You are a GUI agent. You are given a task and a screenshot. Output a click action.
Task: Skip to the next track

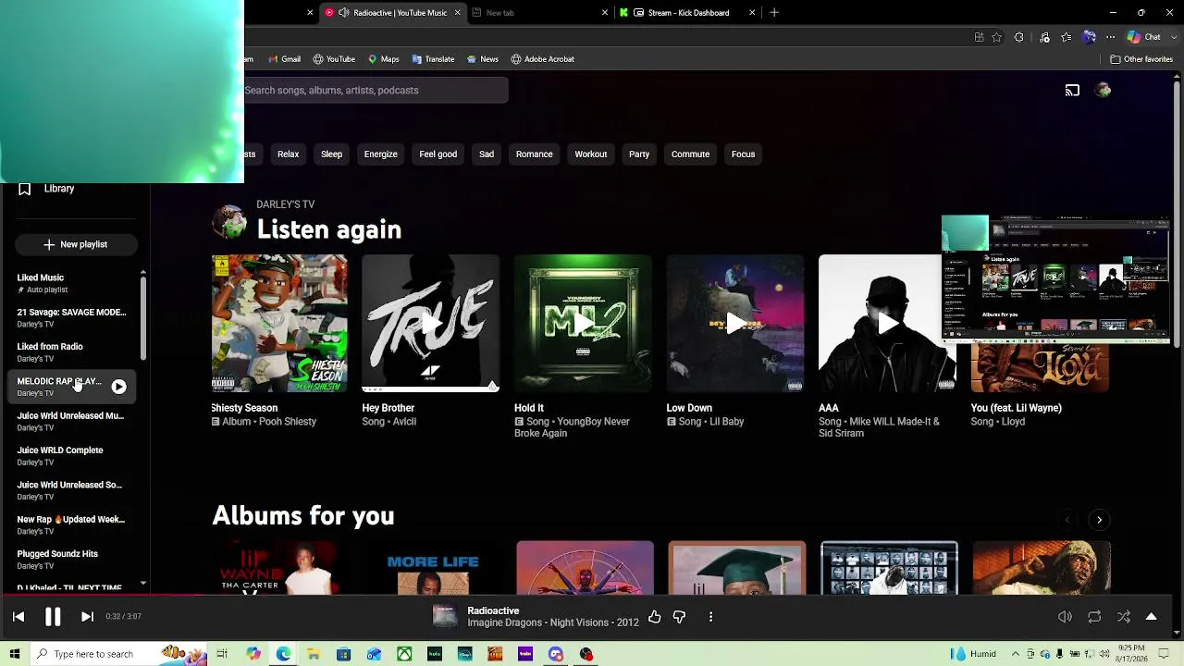click(87, 617)
